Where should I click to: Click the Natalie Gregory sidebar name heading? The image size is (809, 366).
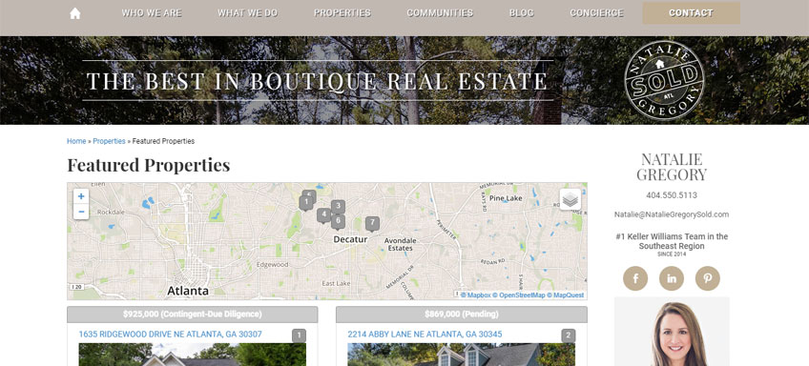pos(672,167)
